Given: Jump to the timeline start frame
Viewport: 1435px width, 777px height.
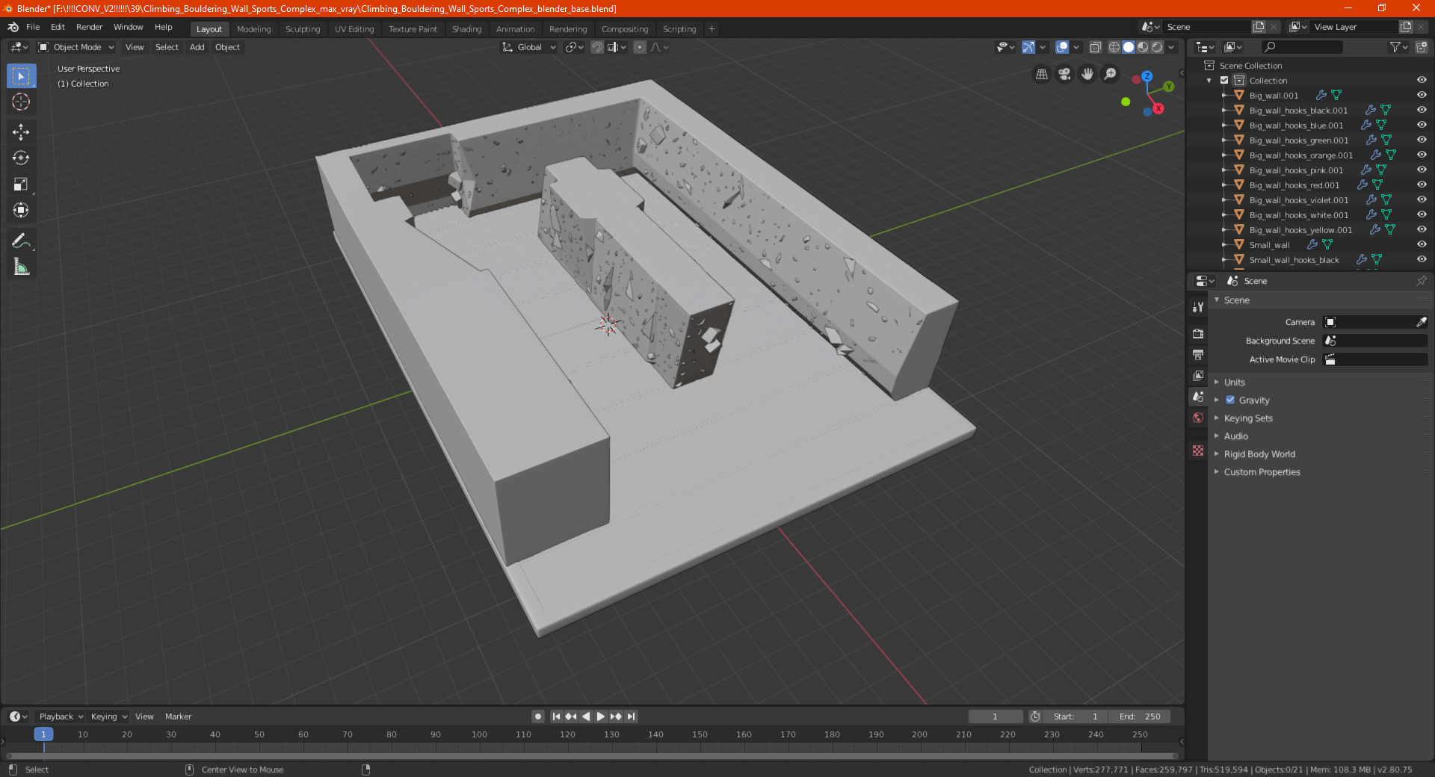Looking at the screenshot, I should point(556,716).
